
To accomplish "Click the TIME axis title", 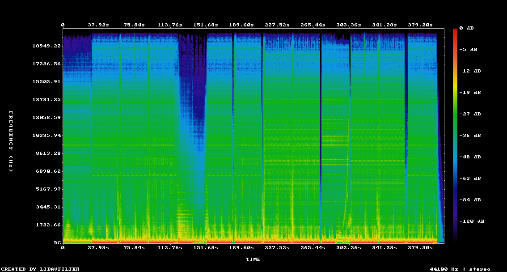I will (x=253, y=259).
